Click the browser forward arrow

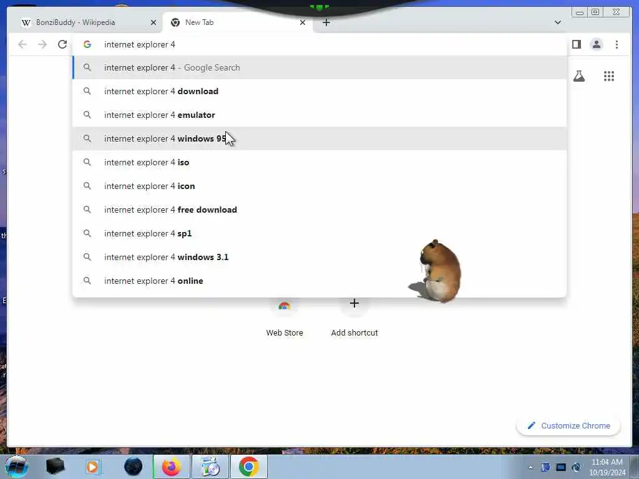[x=42, y=44]
